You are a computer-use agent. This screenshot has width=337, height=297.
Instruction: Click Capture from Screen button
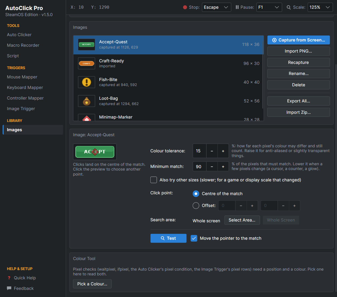coord(299,40)
